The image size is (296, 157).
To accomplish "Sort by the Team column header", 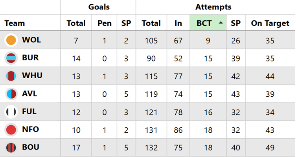I will coord(15,23).
